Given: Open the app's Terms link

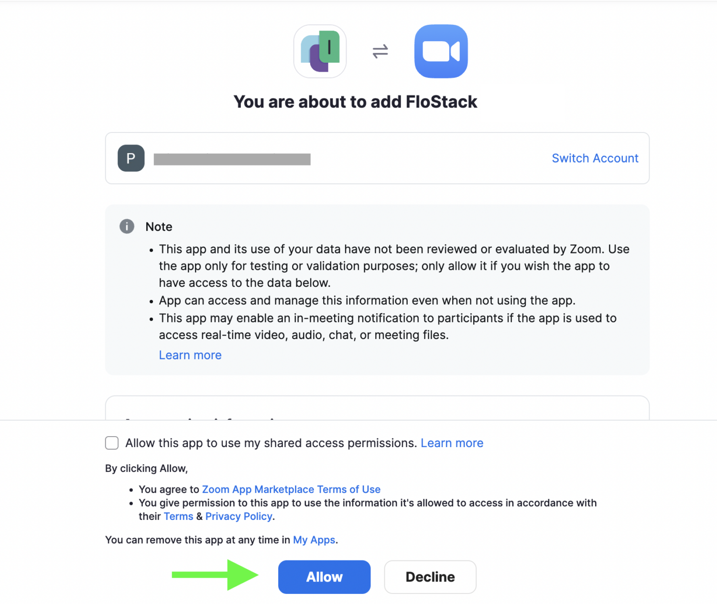Looking at the screenshot, I should click(x=178, y=516).
